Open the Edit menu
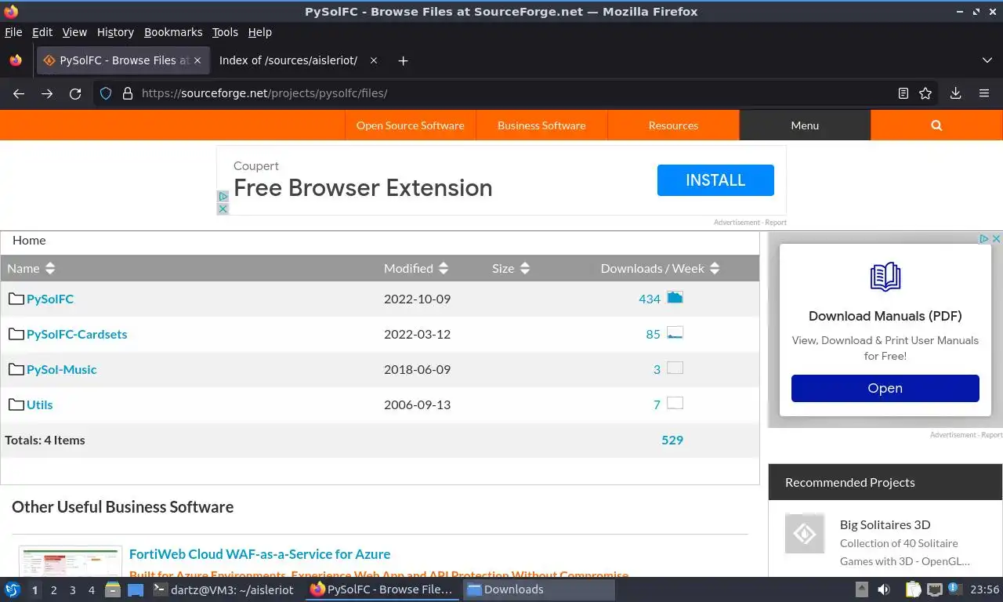The width and height of the screenshot is (1003, 602). [42, 32]
